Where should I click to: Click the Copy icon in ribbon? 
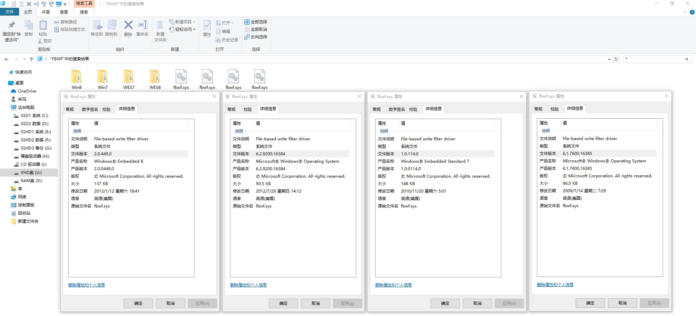(x=29, y=25)
